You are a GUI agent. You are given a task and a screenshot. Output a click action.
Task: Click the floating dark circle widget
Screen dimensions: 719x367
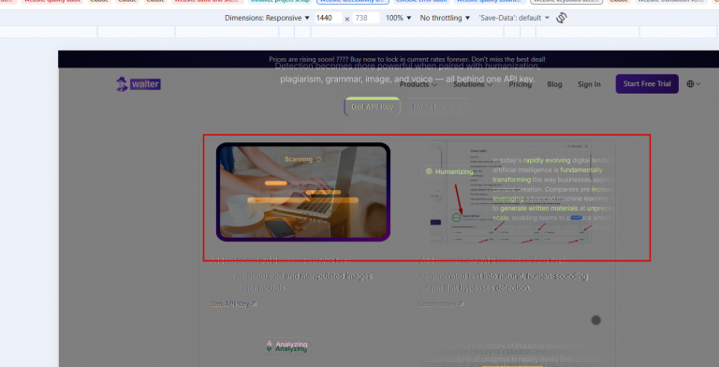tap(595, 320)
